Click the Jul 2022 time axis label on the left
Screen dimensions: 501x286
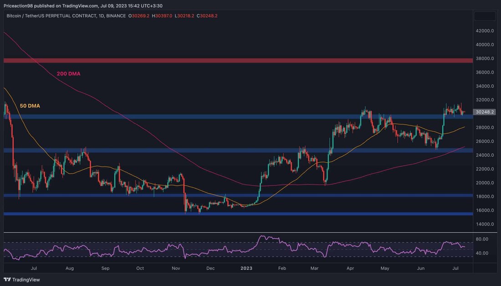[x=34, y=268]
